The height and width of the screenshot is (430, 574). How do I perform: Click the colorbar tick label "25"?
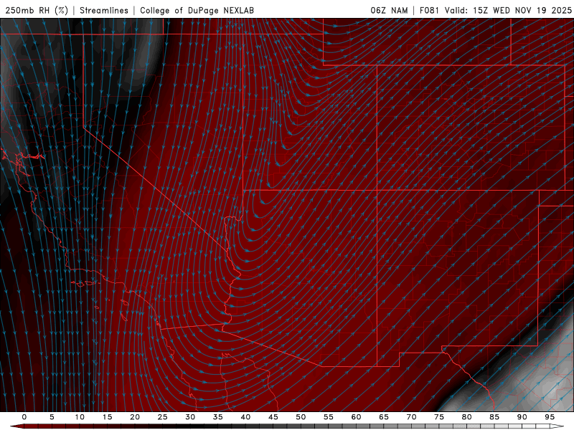tap(162, 417)
